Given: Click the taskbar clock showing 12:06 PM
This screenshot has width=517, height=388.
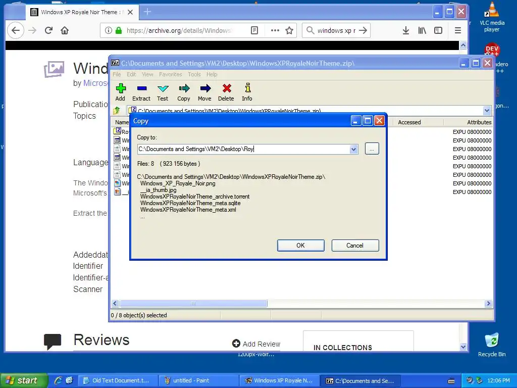Looking at the screenshot, I should (498, 380).
